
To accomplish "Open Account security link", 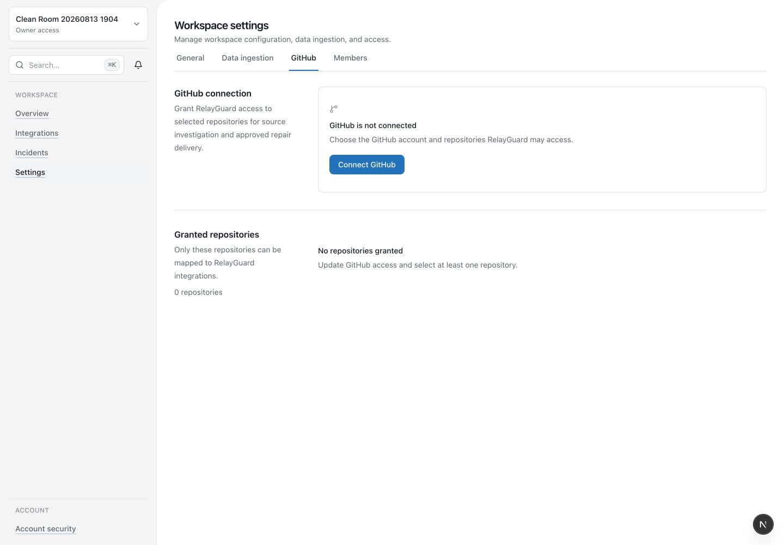I will click(x=46, y=529).
